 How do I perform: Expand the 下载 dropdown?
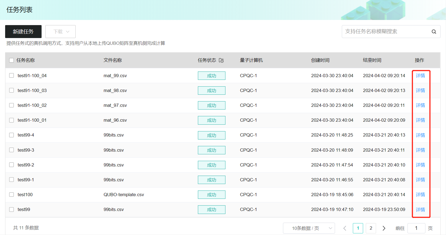click(x=60, y=32)
